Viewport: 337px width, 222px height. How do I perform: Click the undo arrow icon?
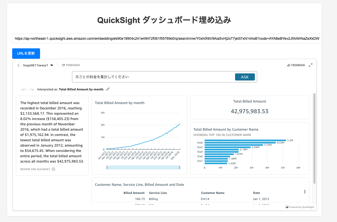[x=24, y=90]
